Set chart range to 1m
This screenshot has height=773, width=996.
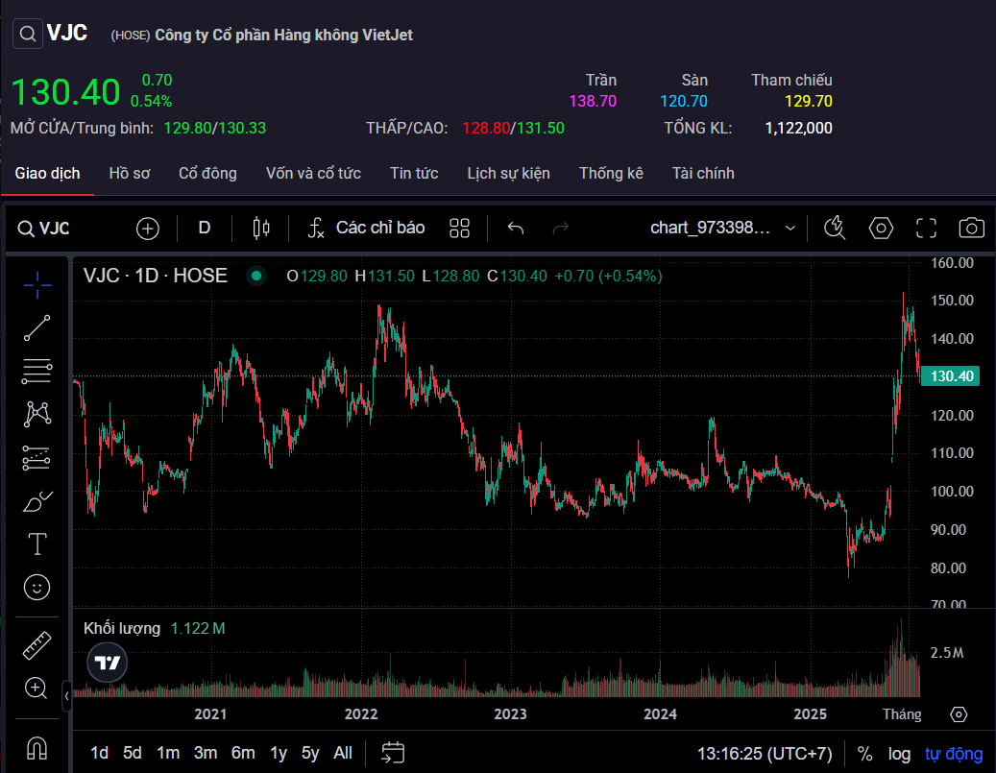(x=168, y=753)
